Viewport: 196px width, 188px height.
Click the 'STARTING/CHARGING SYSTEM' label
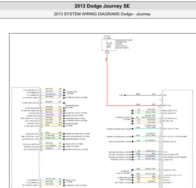[x=77, y=136]
